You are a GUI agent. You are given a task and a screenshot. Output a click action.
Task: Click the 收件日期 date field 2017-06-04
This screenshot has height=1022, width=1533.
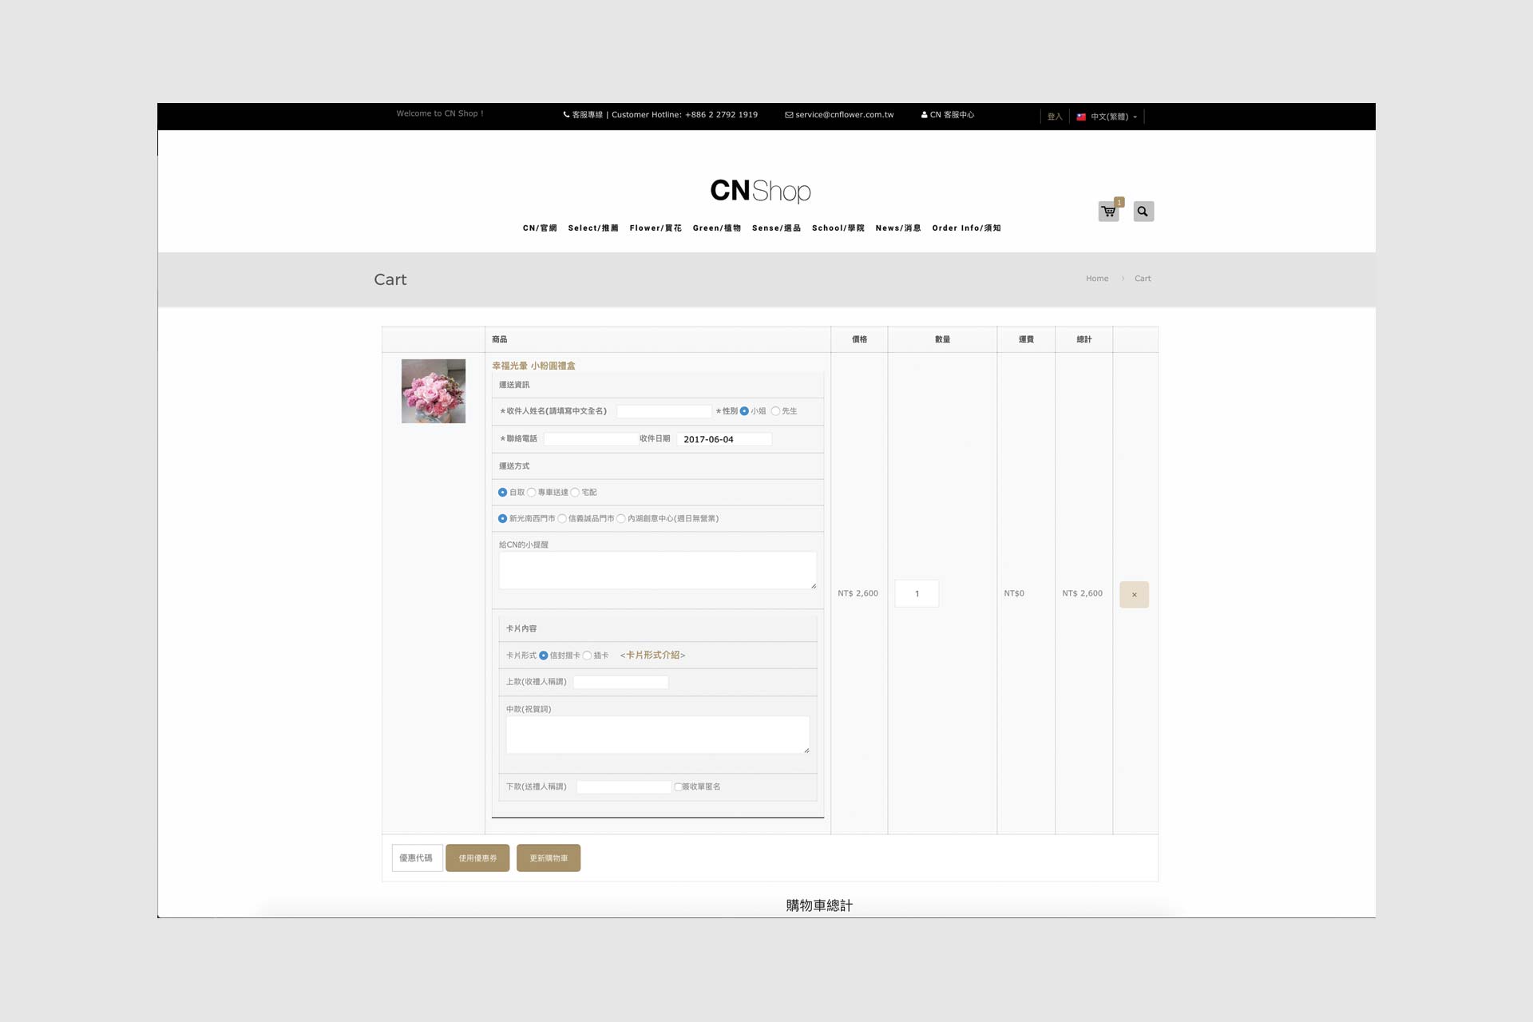pos(724,439)
